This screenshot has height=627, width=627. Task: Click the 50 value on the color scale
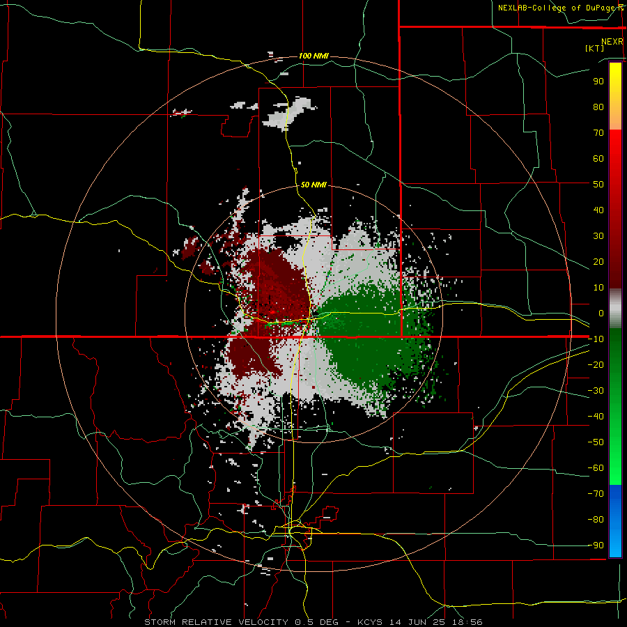[598, 185]
